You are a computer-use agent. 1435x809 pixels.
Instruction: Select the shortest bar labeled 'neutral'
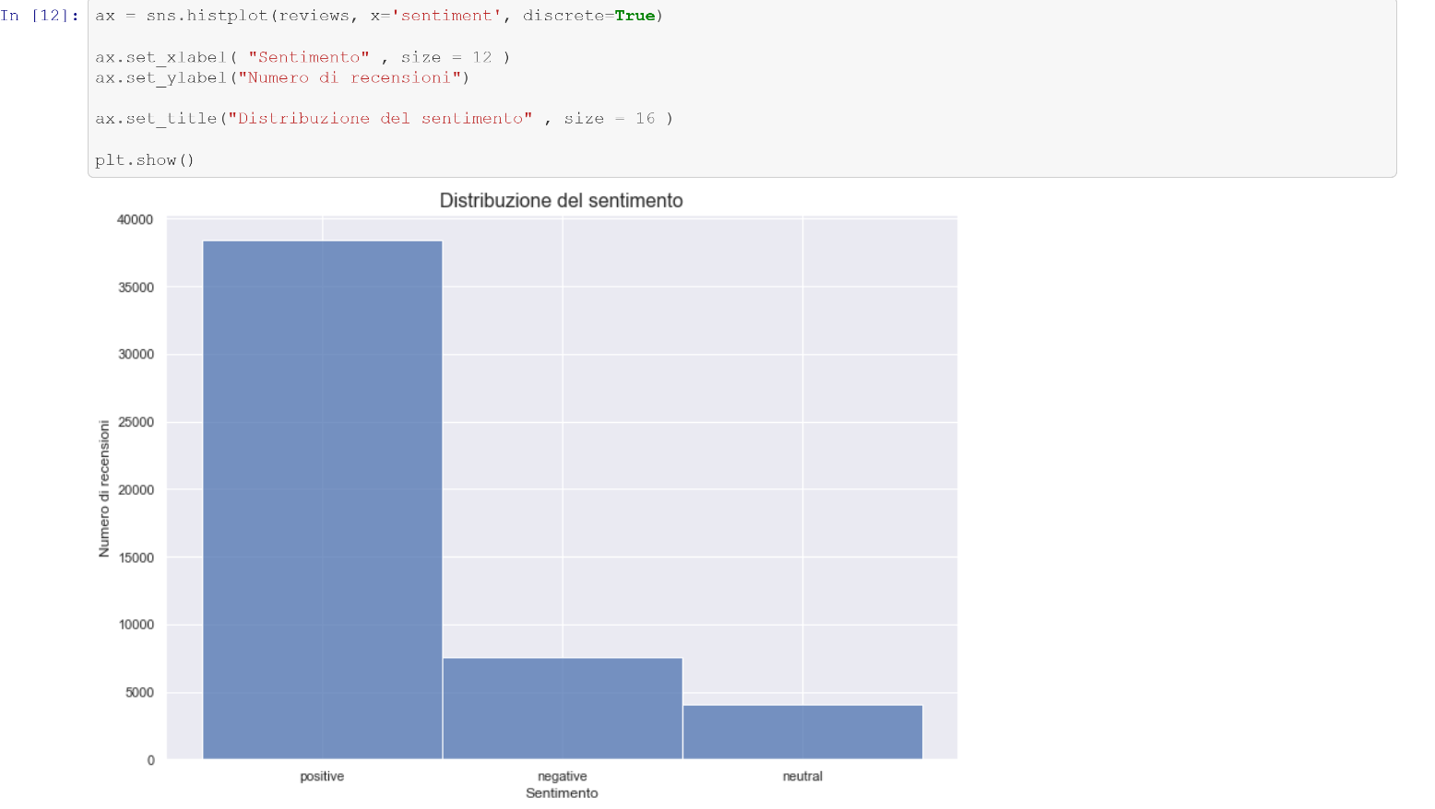[x=802, y=733]
